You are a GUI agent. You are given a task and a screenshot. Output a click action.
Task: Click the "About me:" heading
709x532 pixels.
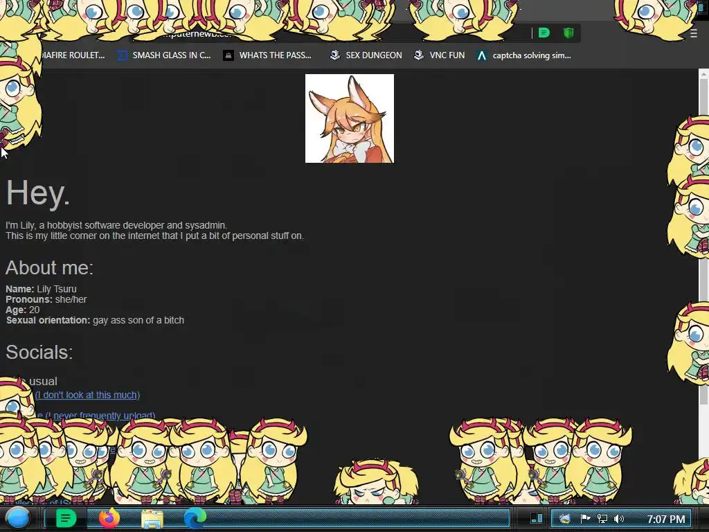49,268
